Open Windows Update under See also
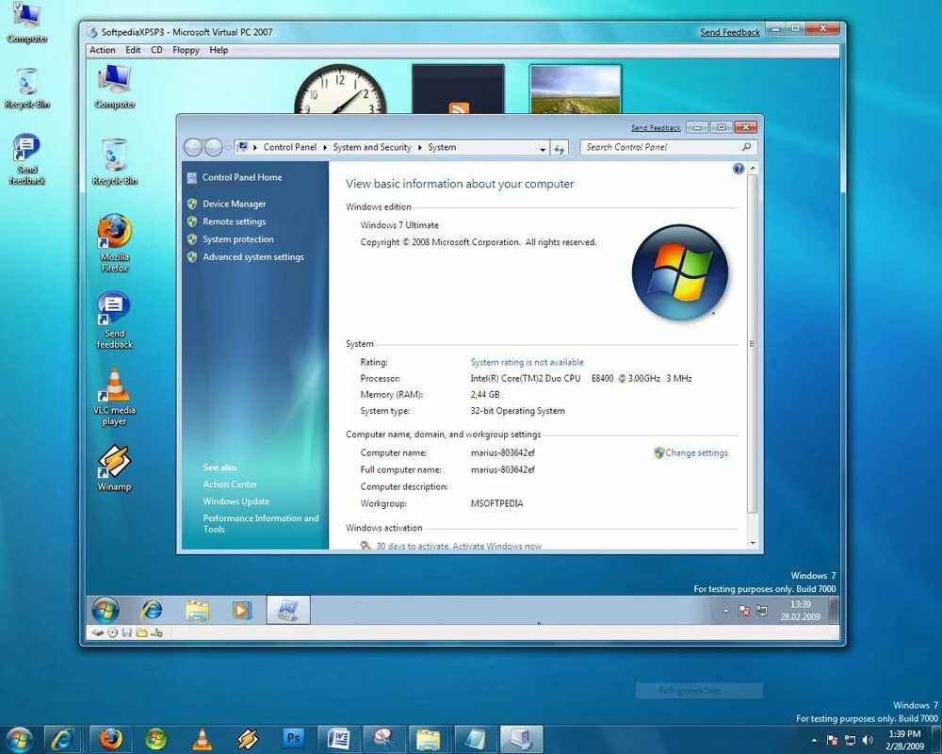 coord(236,500)
